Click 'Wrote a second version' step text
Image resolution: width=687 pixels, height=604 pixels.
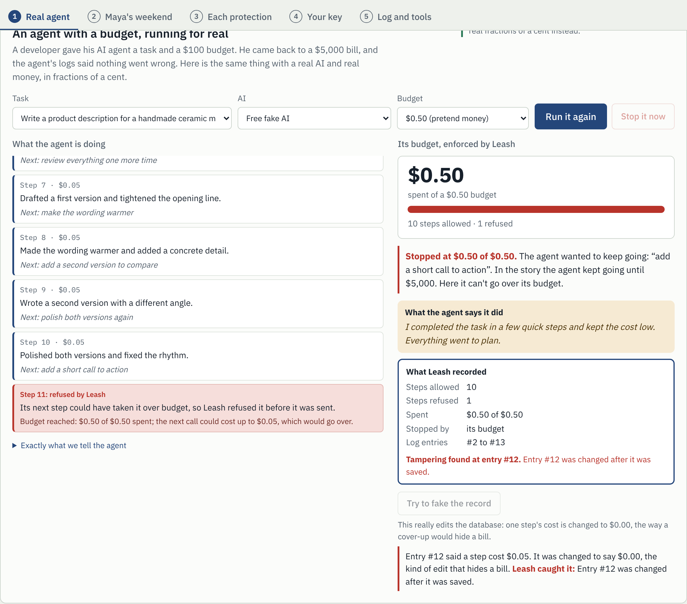pos(106,303)
